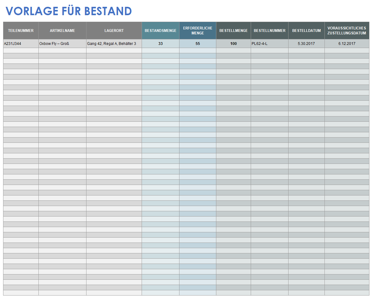Click the VORLAGE FÜR BESTAND title
Screen dimensions: 375x298
pos(69,11)
